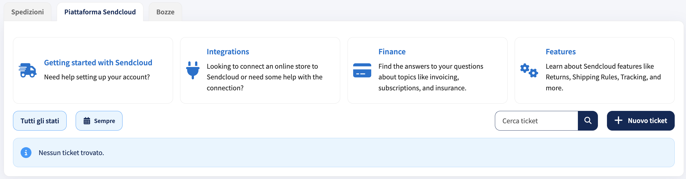
Task: Click the calendar icon in Sempre filter
Action: (87, 121)
